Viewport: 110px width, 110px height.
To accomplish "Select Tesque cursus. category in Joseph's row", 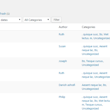I will pyautogui.click(x=95, y=61).
